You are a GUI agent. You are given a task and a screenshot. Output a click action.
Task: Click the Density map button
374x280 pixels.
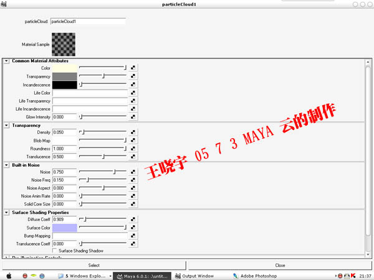pos(133,132)
